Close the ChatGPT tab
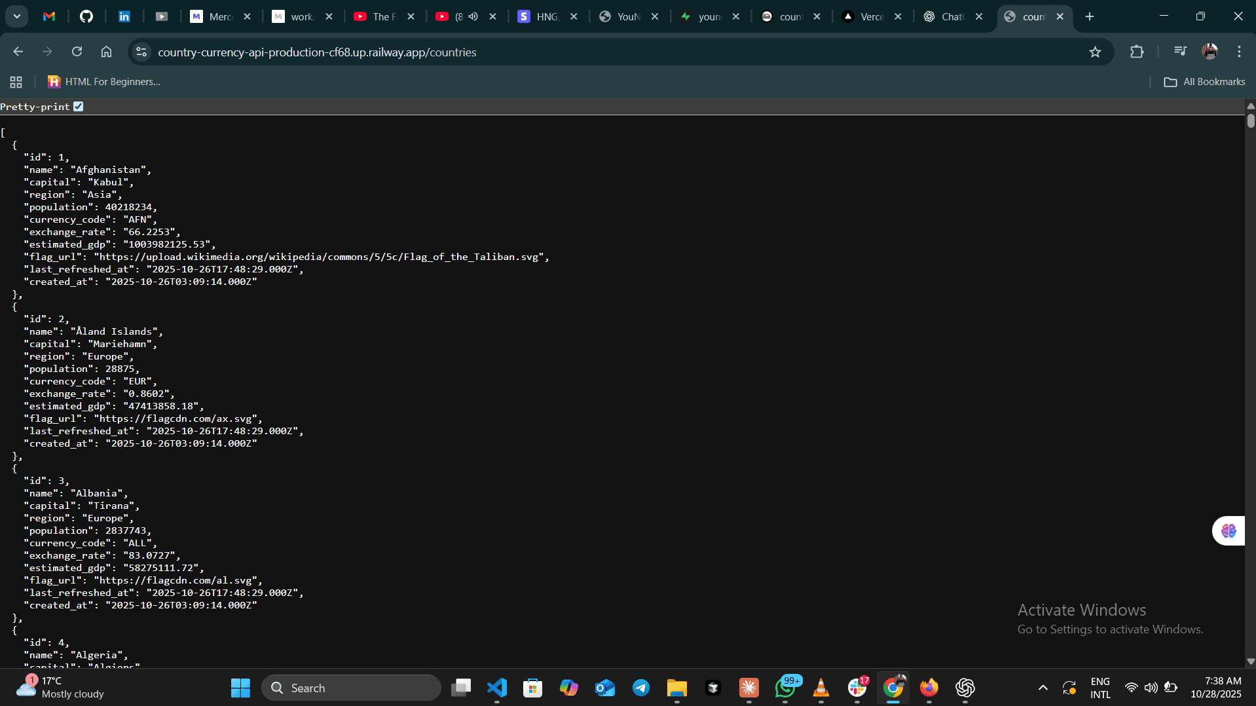The width and height of the screenshot is (1256, 706). click(979, 16)
